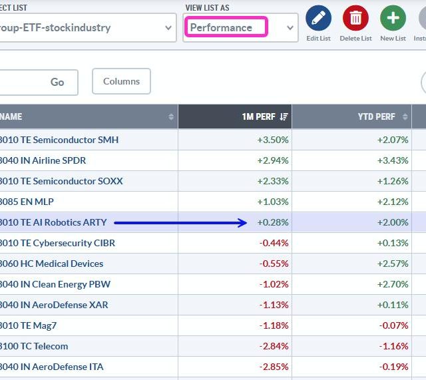The image size is (426, 380).
Task: Click the search input field beside Go
Action: [x=19, y=82]
